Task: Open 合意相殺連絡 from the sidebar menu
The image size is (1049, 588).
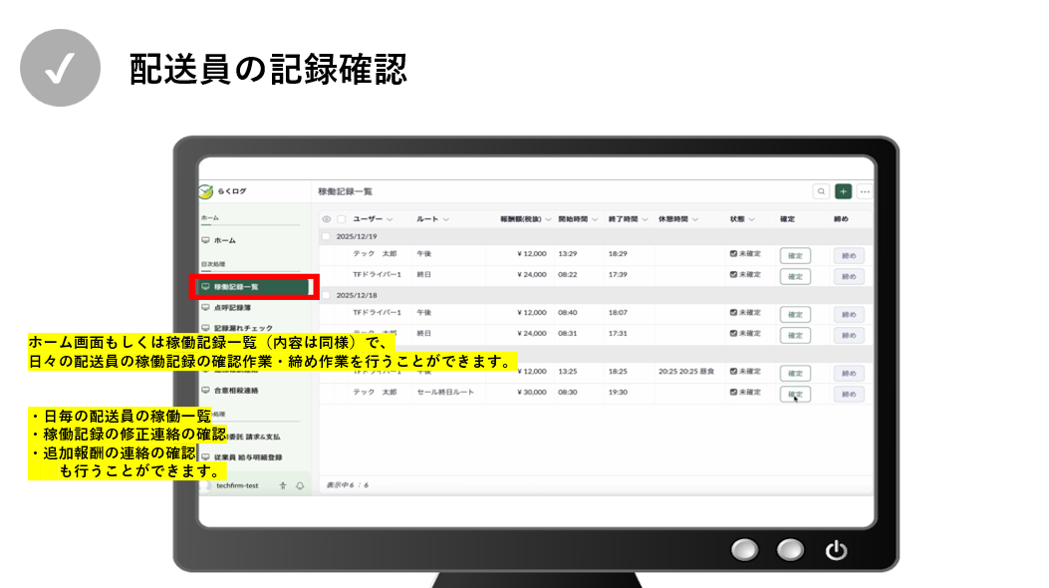Action: click(x=236, y=391)
